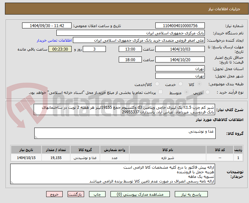249x203 pixels.
Task: Click the response deadline time 13:00
Action: click(x=130, y=49)
